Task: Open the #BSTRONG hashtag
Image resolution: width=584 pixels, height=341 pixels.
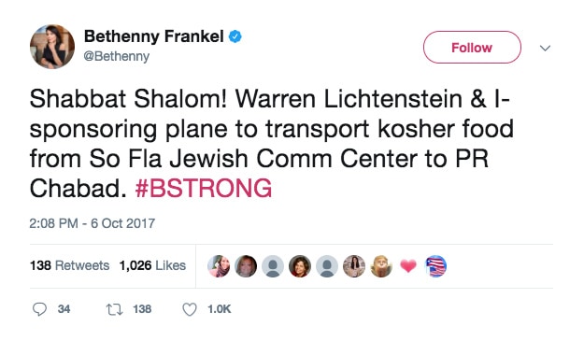Action: [204, 189]
